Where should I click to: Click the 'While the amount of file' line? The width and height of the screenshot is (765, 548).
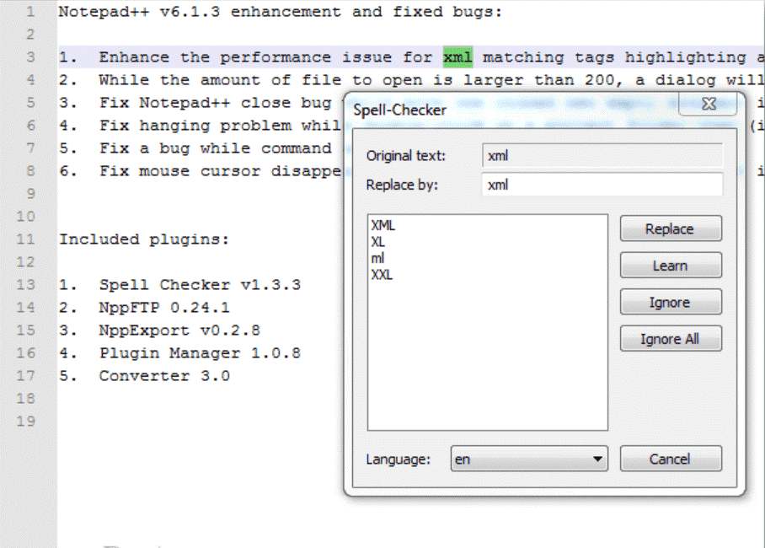pos(411,79)
